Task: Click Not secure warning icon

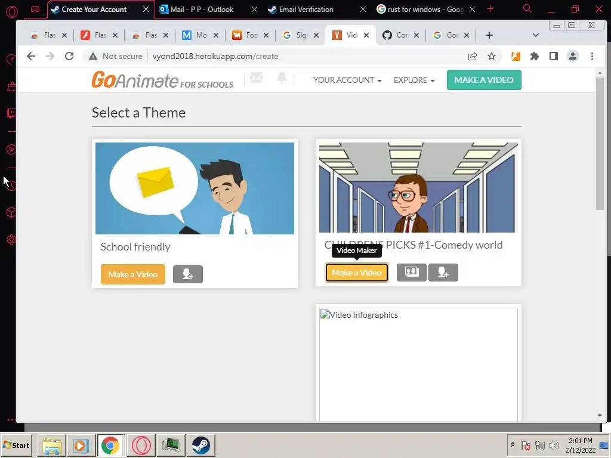Action: 92,56
